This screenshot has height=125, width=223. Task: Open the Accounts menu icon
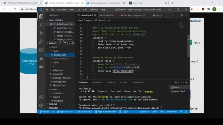tap(41, 97)
